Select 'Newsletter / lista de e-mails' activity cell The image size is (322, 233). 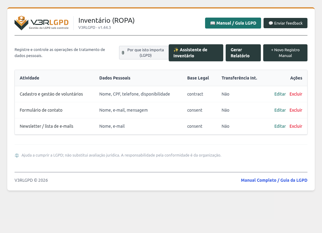pos(46,126)
